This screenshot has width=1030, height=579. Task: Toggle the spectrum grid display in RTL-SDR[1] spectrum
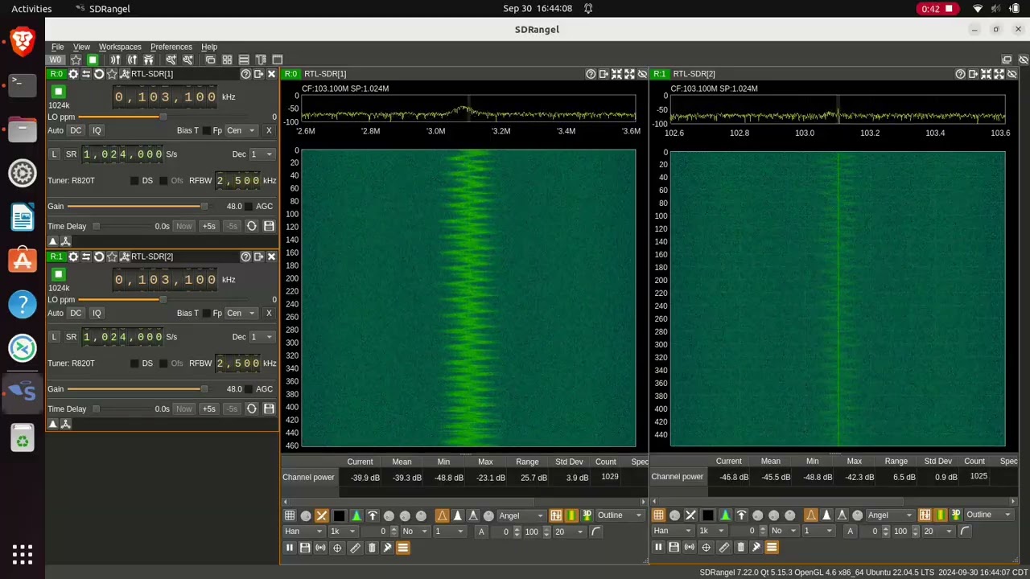click(290, 515)
